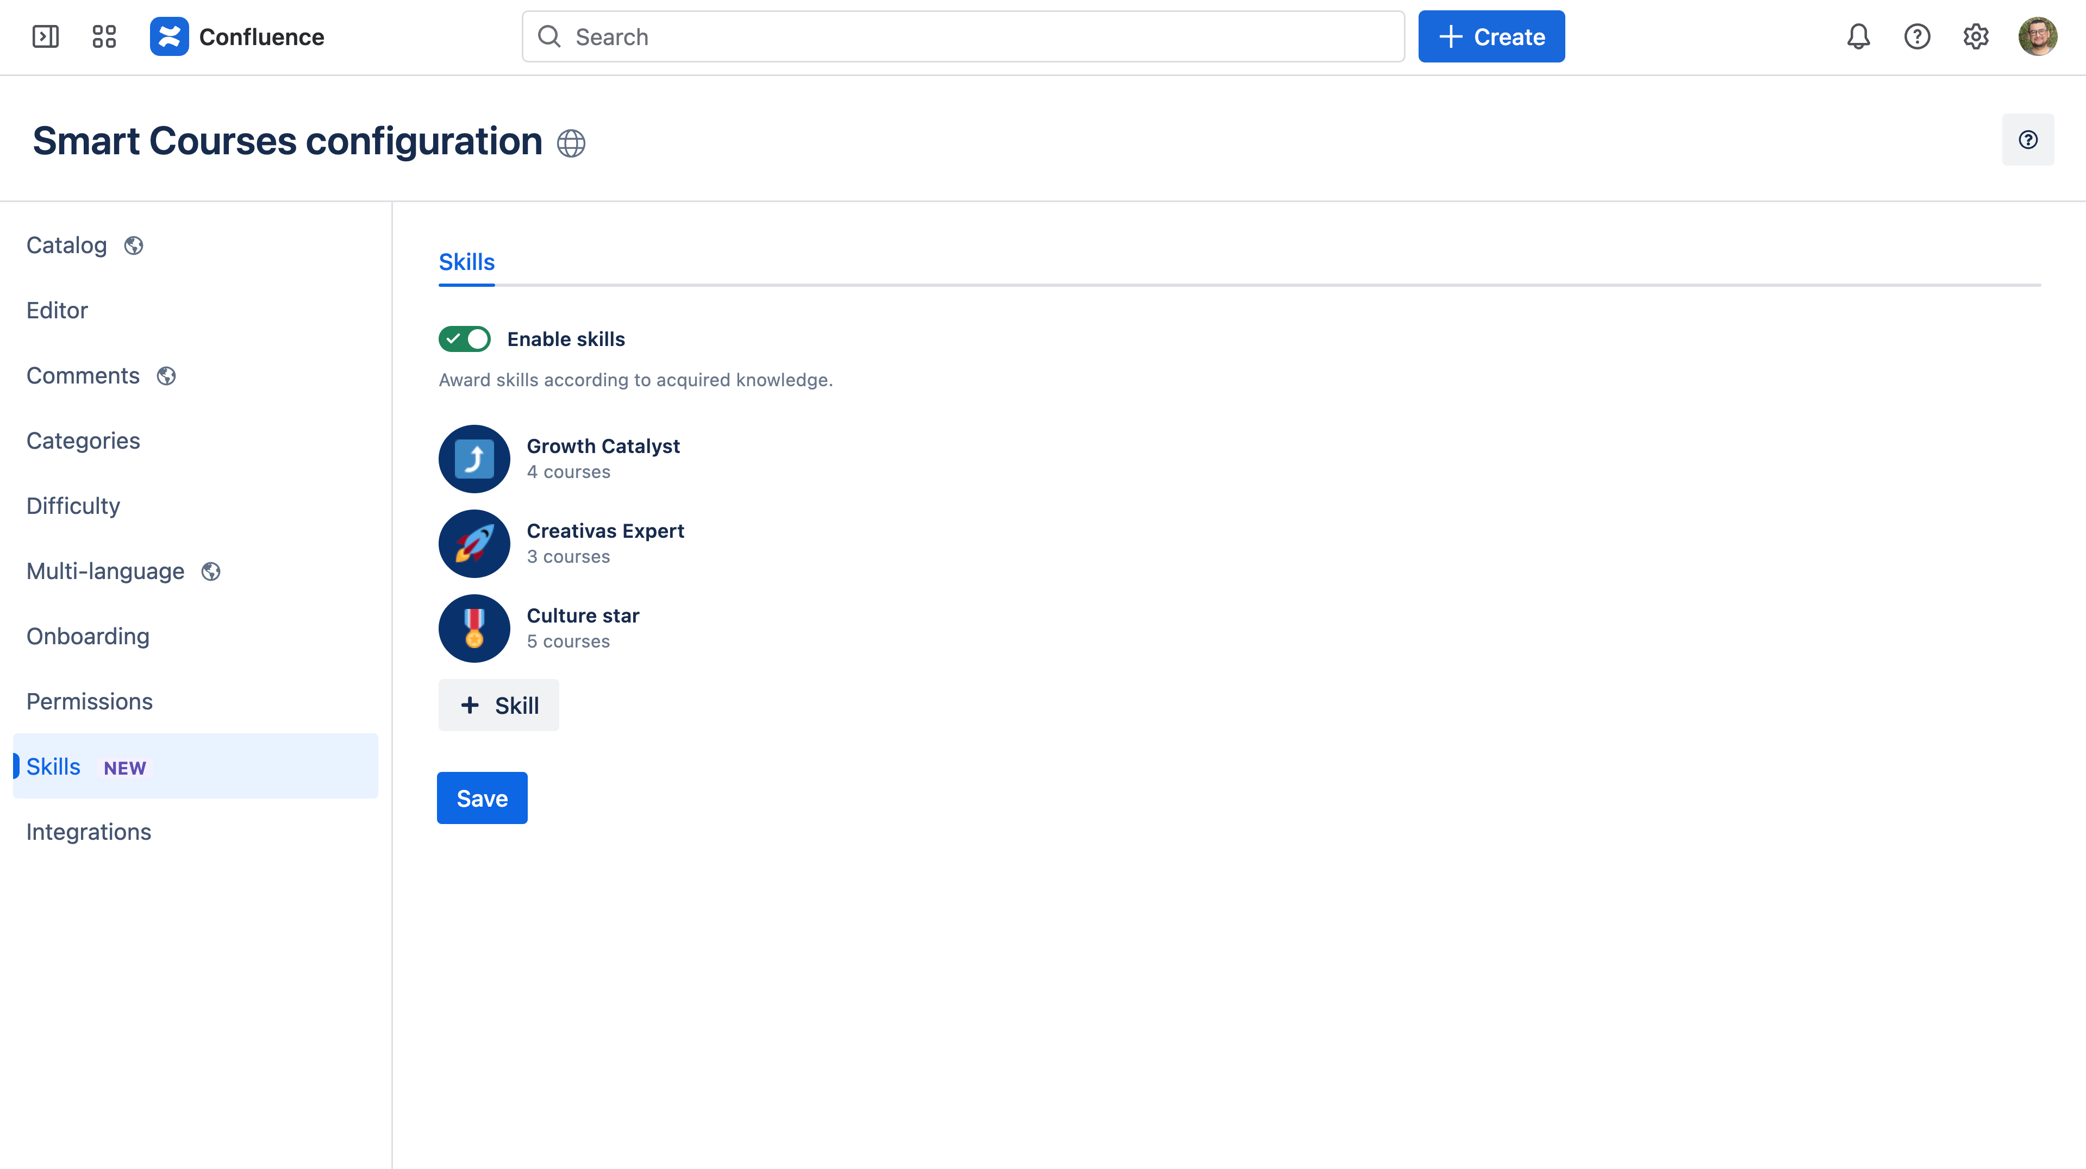
Task: Click the globe icon beside page title
Action: click(571, 143)
